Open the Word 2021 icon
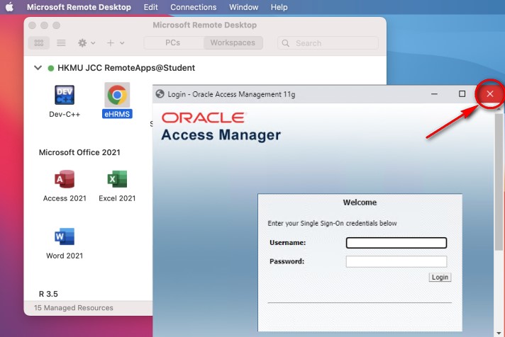The width and height of the screenshot is (505, 337). (65, 236)
